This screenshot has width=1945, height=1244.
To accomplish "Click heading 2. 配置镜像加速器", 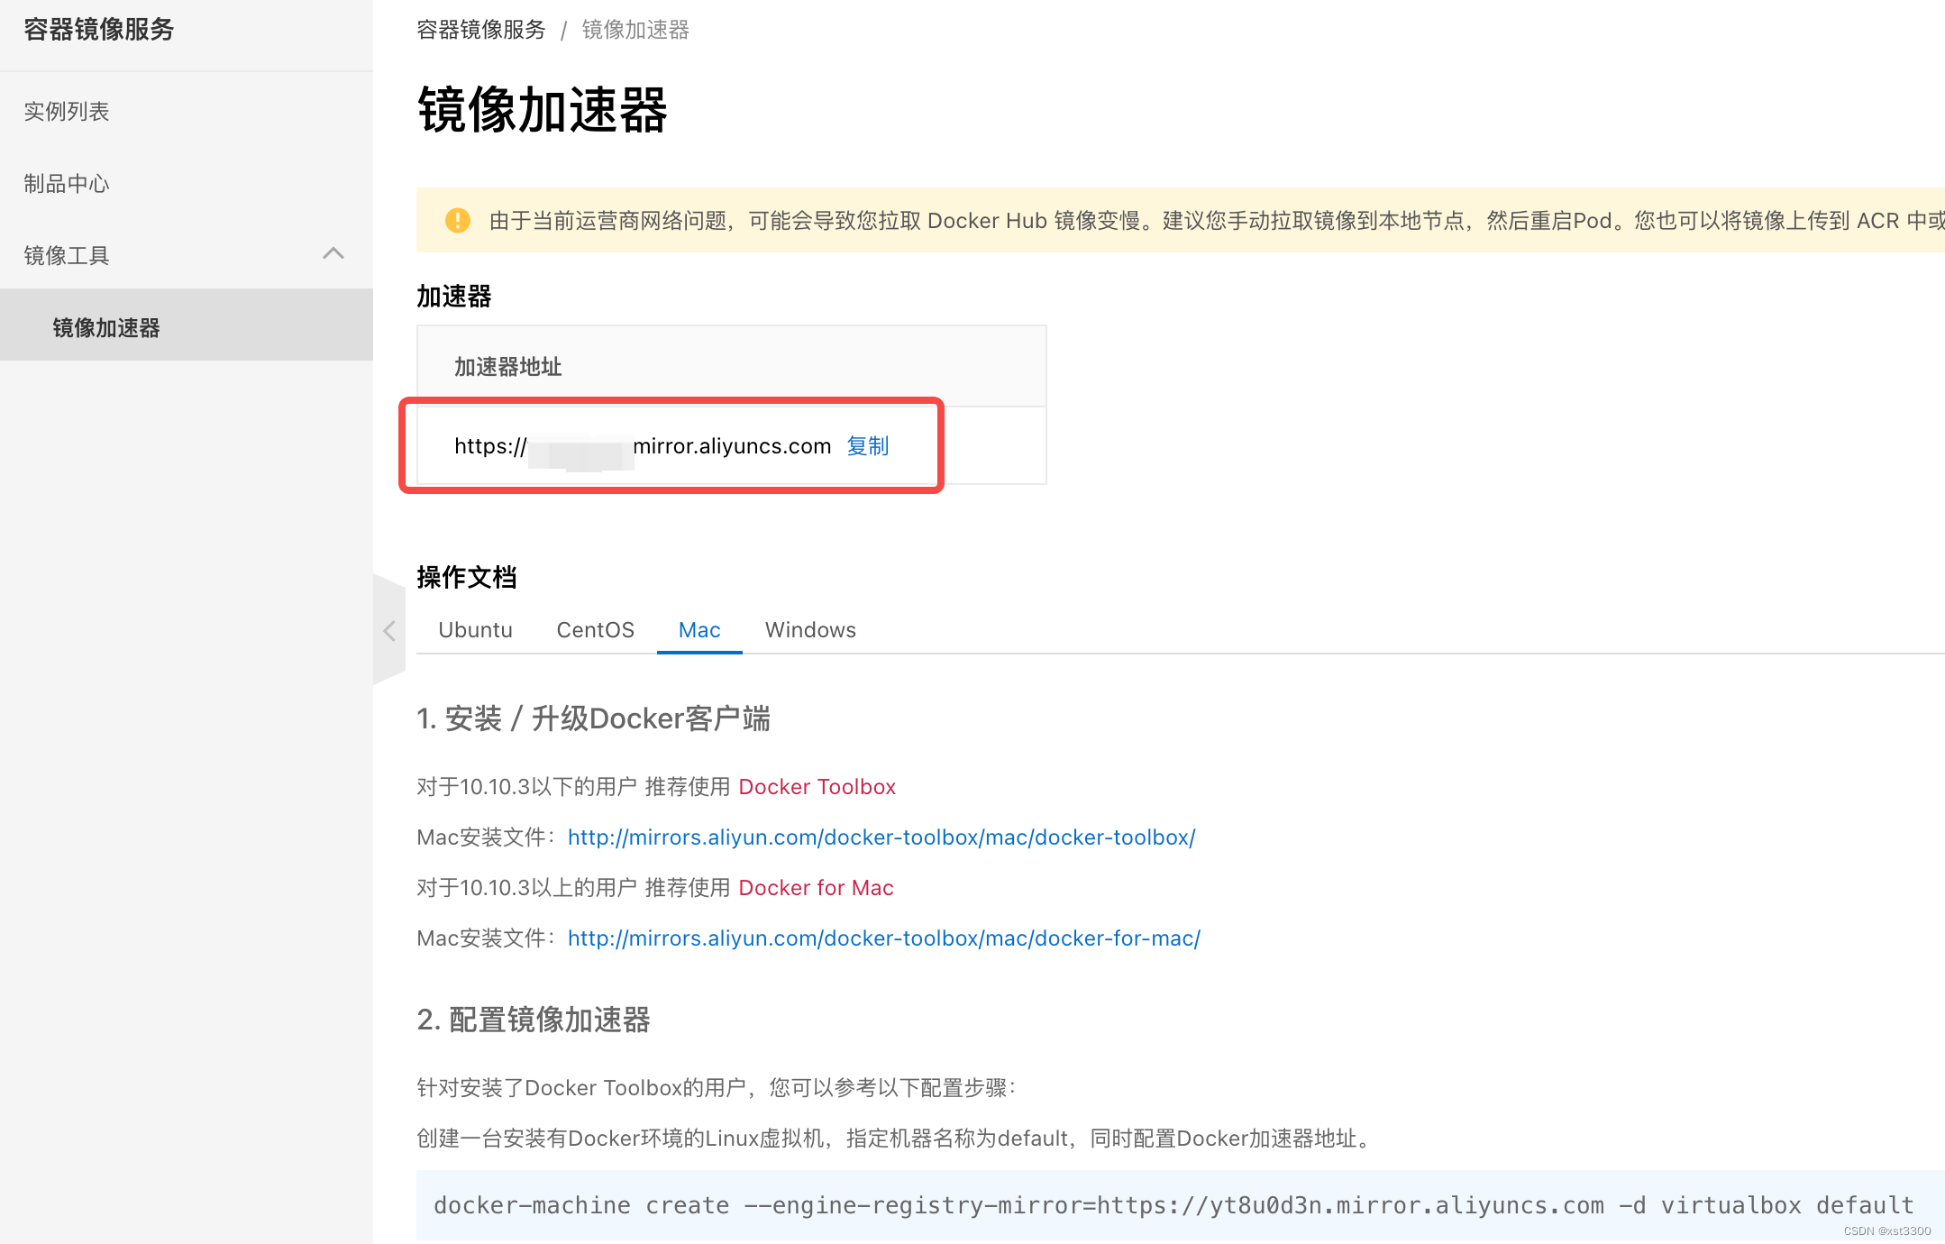I will pyautogui.click(x=534, y=1020).
